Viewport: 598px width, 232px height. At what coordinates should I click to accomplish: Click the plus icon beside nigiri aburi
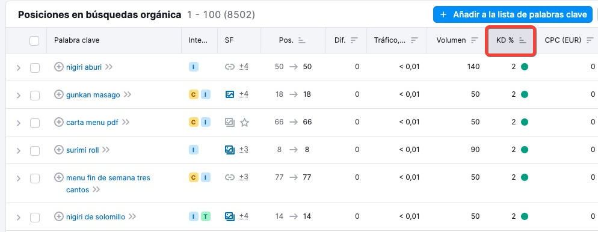[x=59, y=67]
